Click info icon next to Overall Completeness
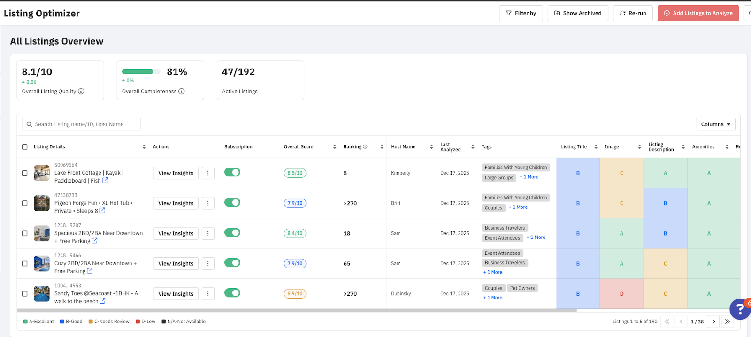Viewport: 751px width, 337px height. [x=182, y=92]
